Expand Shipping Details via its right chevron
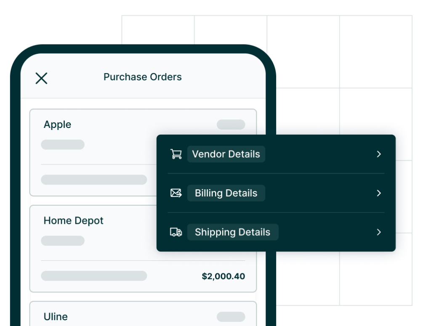This screenshot has width=431, height=326. coord(378,232)
